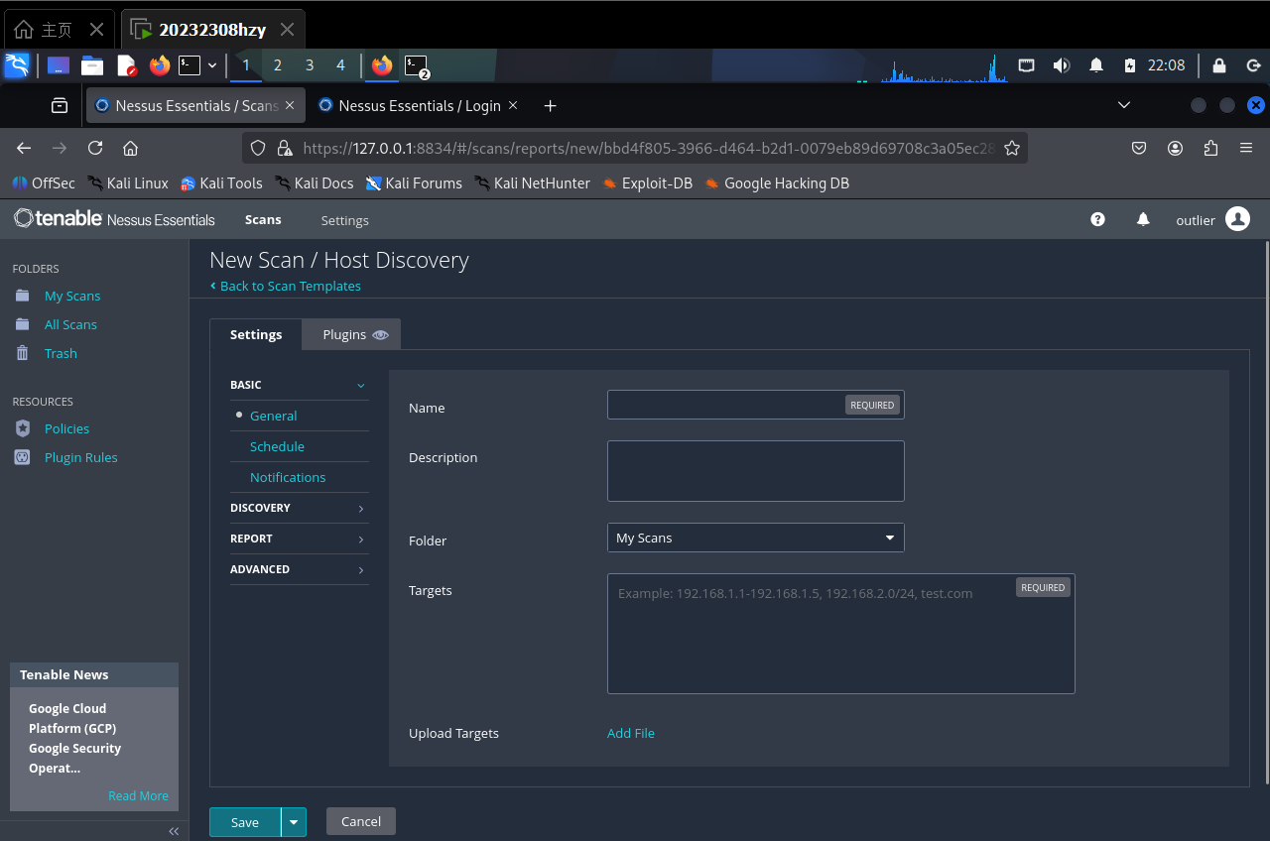Reload the current page
The width and height of the screenshot is (1270, 841).
(95, 148)
